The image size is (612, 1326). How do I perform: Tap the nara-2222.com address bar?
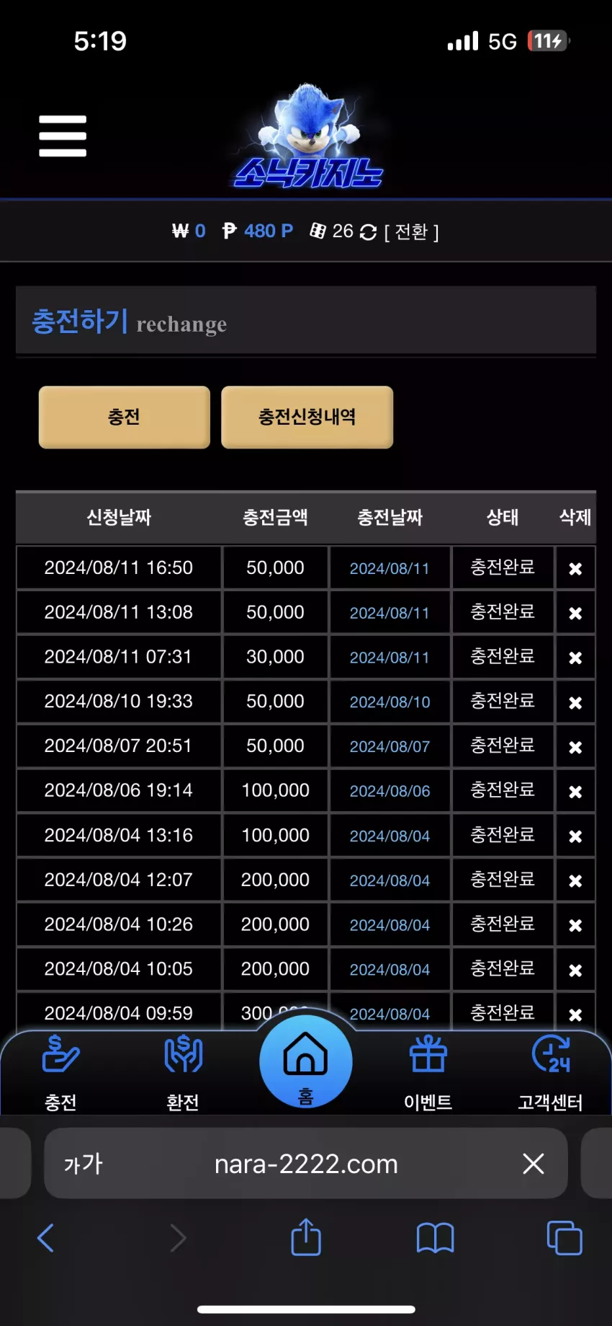306,1164
